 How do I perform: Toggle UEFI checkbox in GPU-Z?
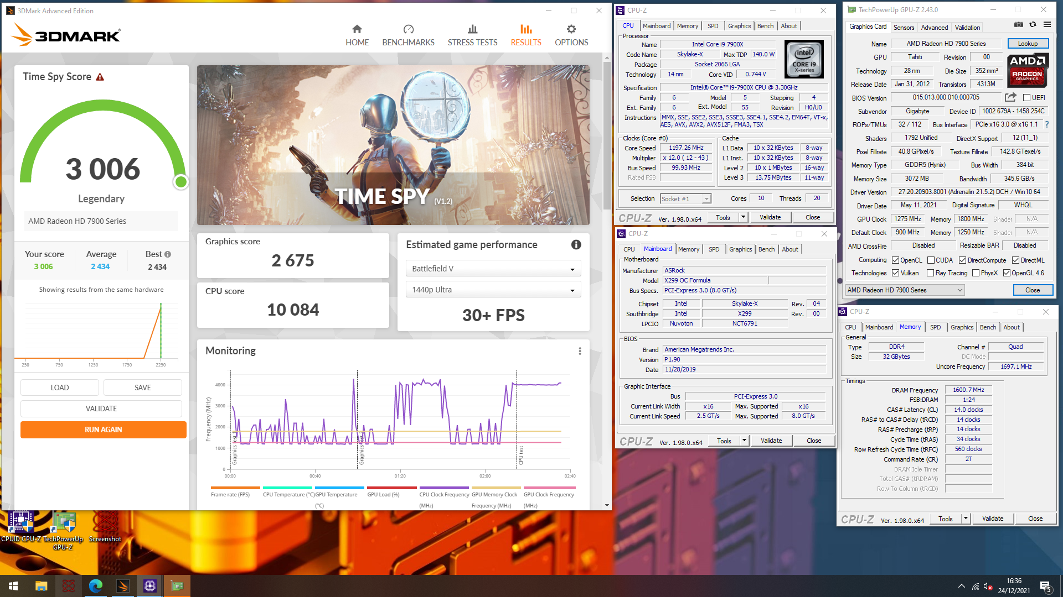(1026, 98)
